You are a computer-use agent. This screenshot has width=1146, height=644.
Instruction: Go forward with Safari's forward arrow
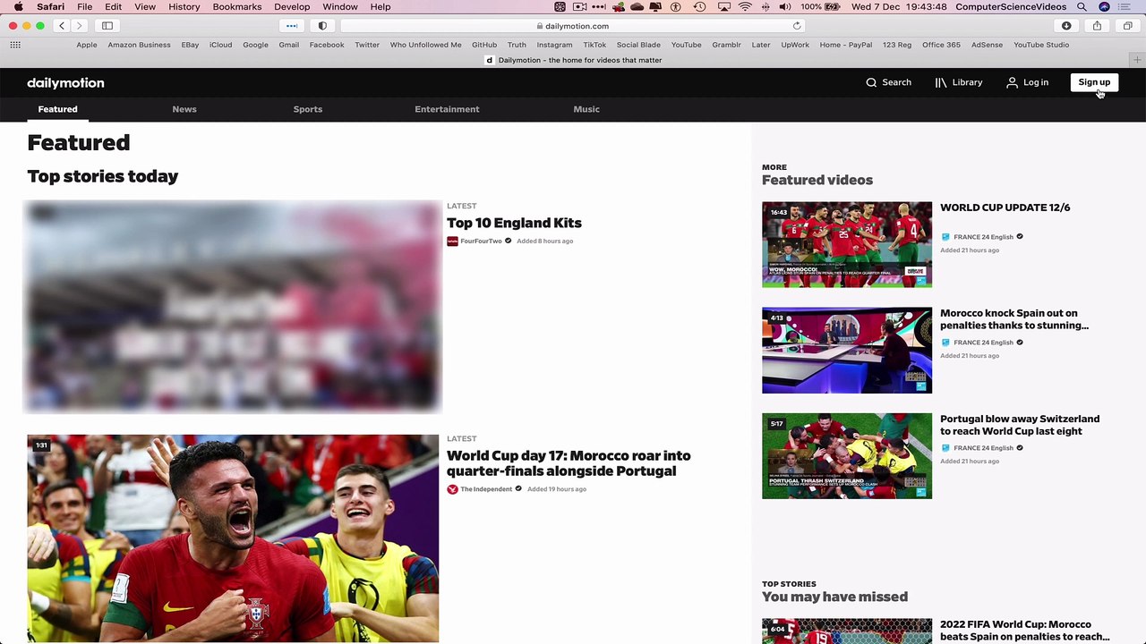[79, 26]
